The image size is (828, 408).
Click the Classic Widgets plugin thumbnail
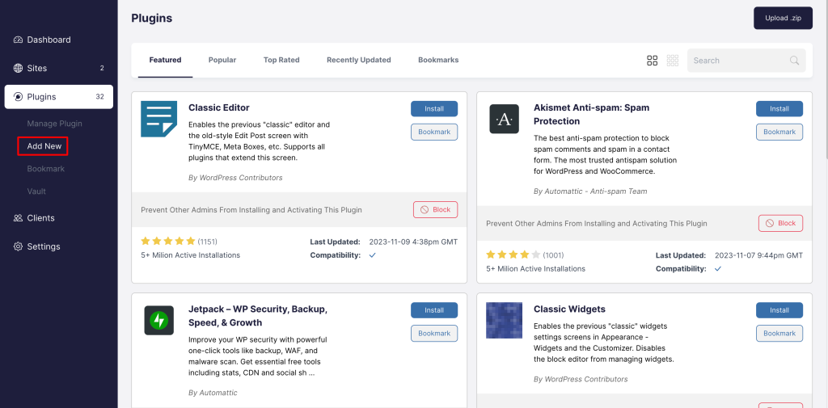[505, 321]
